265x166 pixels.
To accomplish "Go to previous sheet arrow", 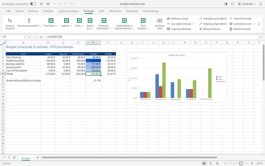I will (x=4, y=157).
